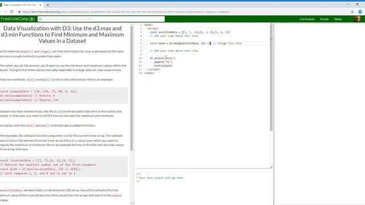This screenshot has height=205, width=365.
Task: Open the user avatar menu
Action: (358, 19)
